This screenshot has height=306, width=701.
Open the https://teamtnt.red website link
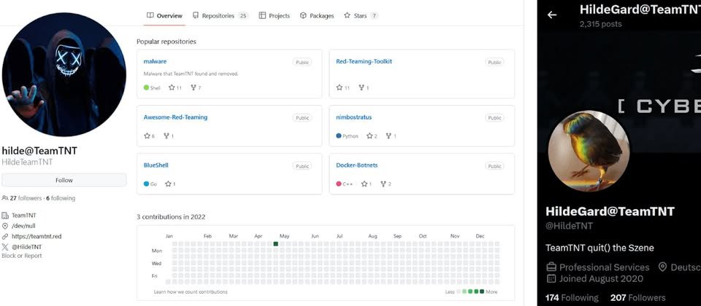tap(37, 236)
